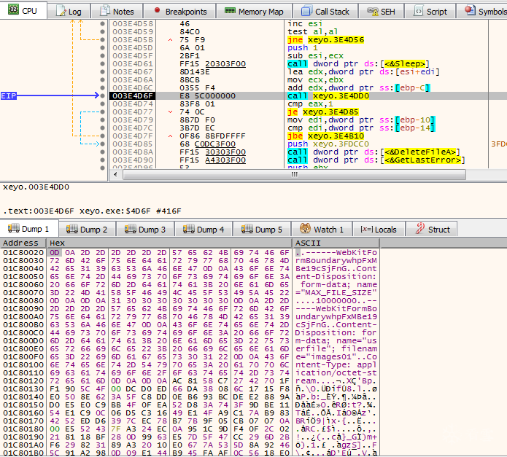Select dump address 01C801B0
Image resolution: width=507 pixels, height=457 pixels.
tap(23, 453)
